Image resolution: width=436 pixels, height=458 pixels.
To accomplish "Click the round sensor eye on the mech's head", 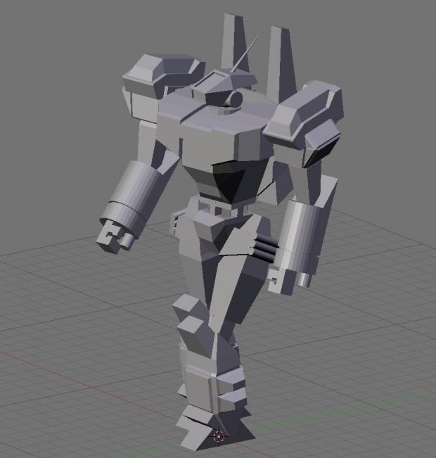I will click(236, 99).
